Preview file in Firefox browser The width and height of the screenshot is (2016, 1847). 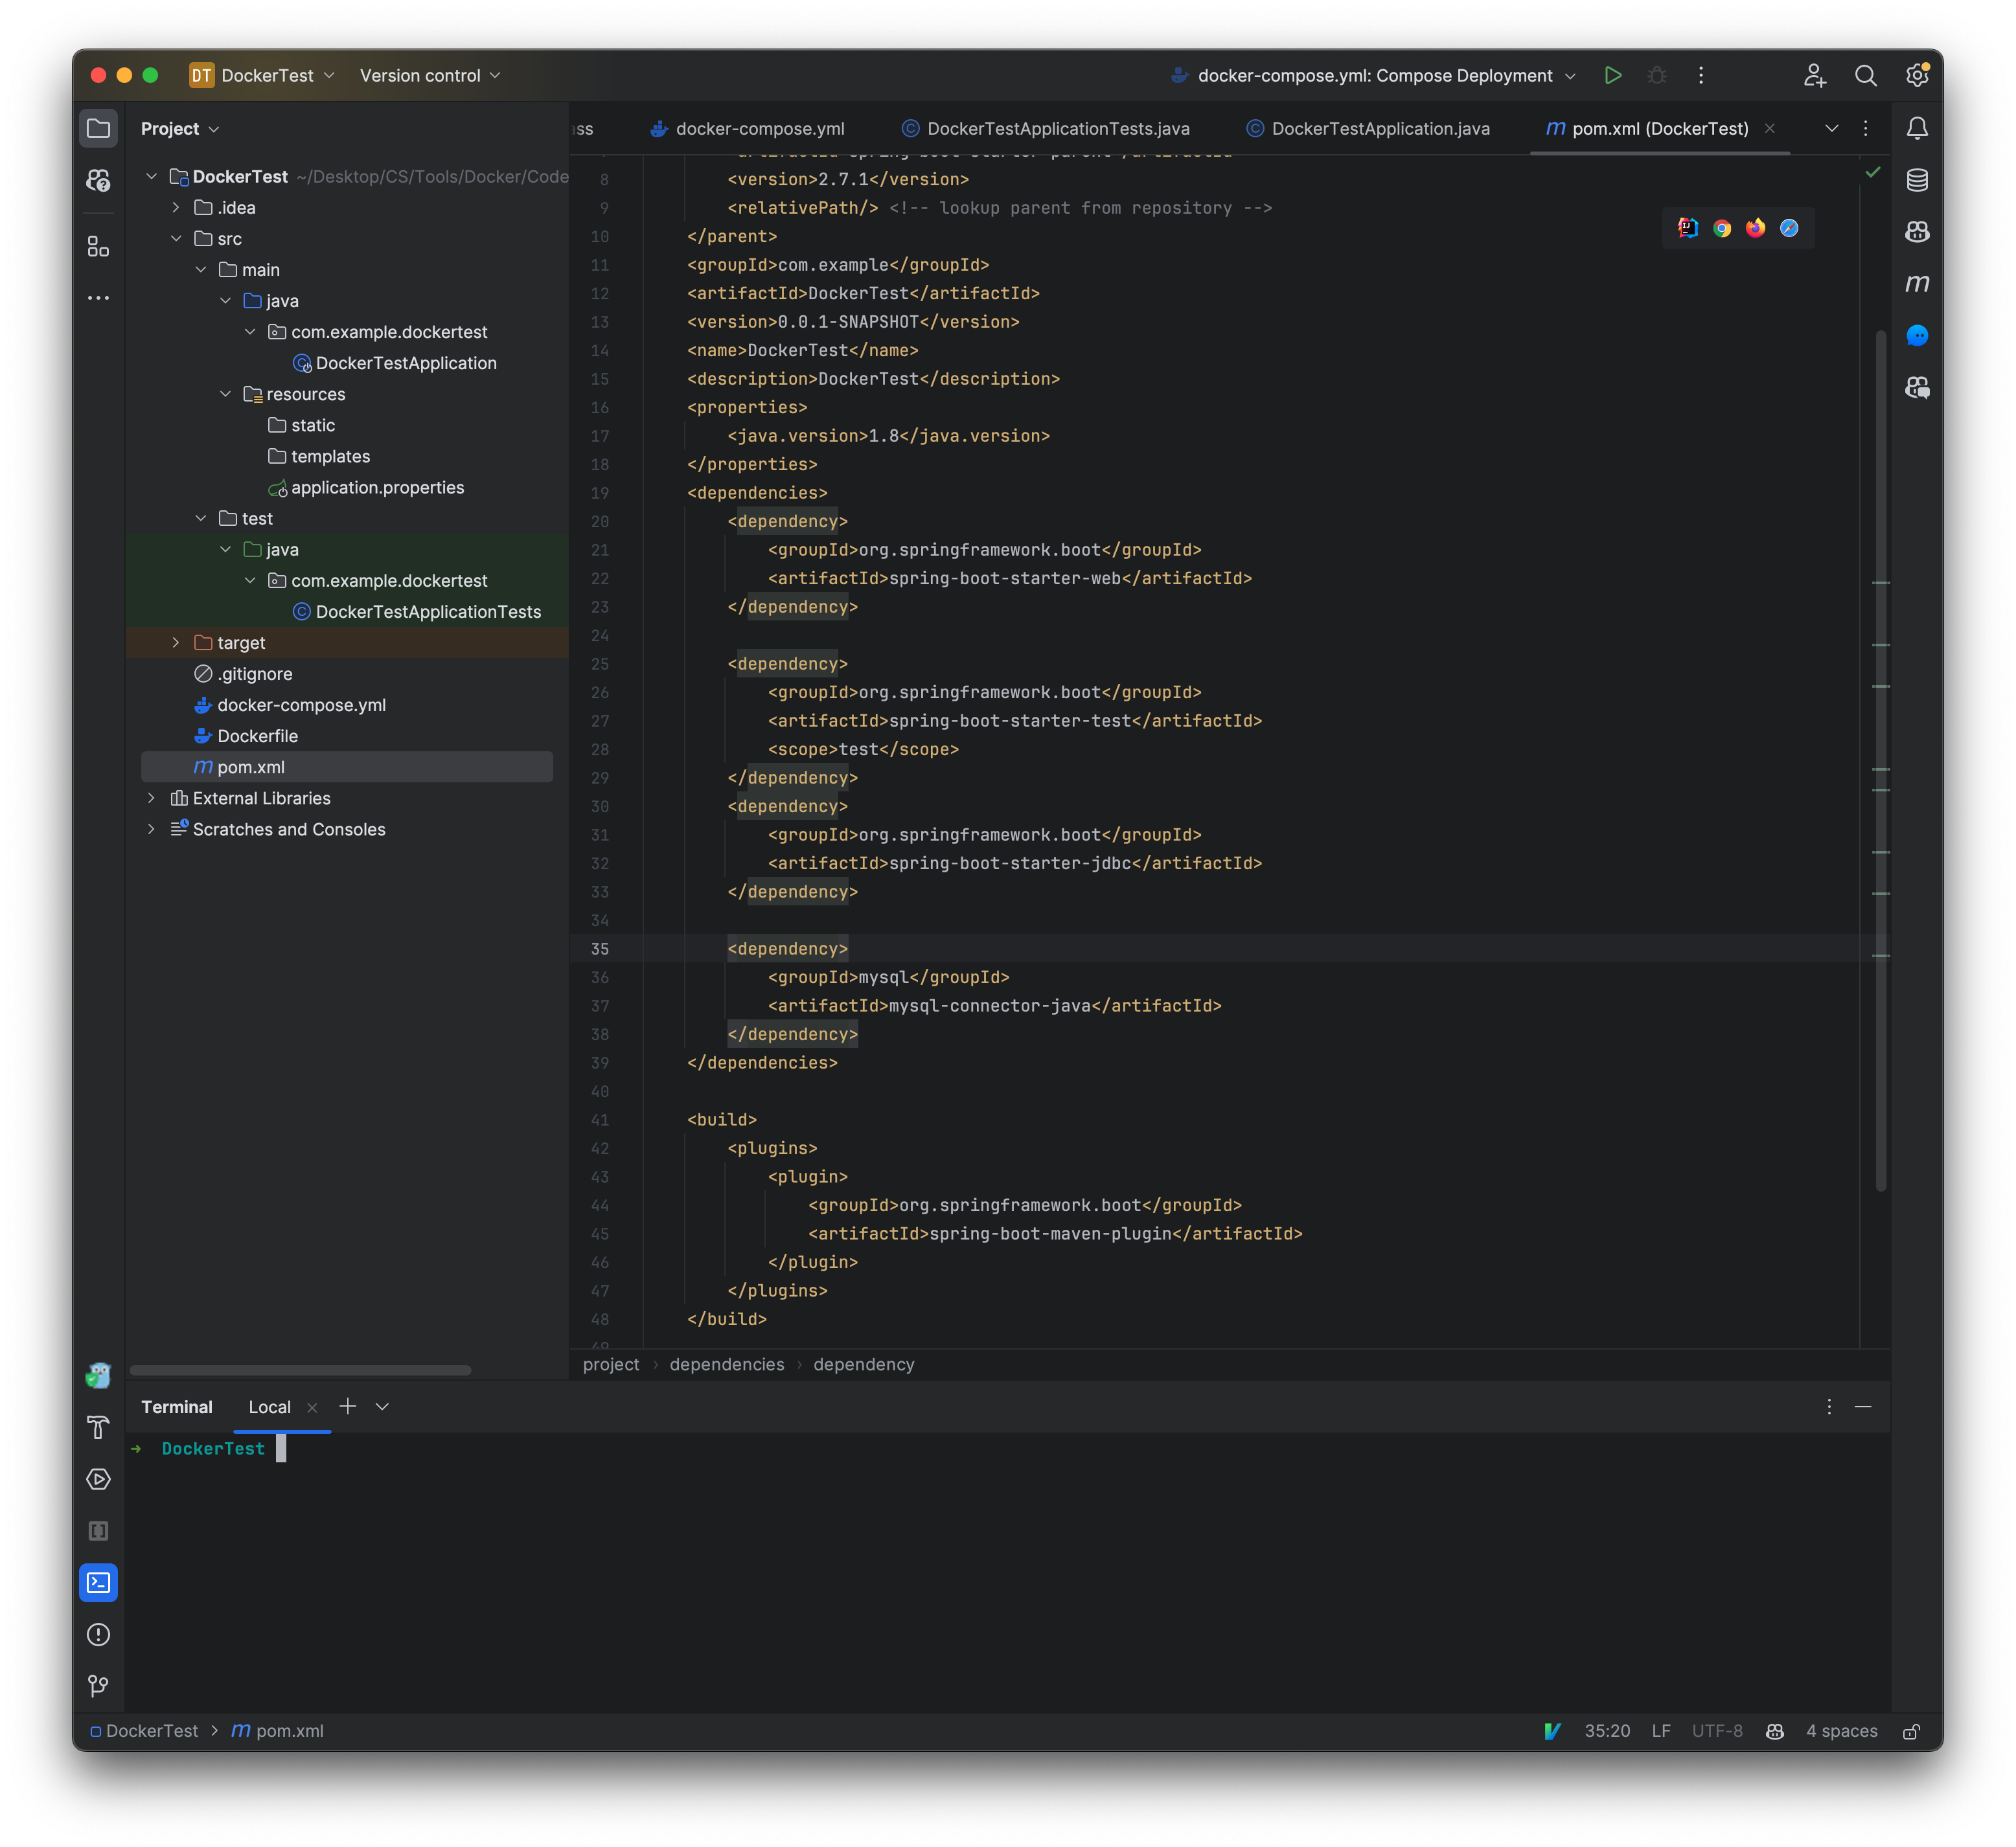click(x=1755, y=229)
